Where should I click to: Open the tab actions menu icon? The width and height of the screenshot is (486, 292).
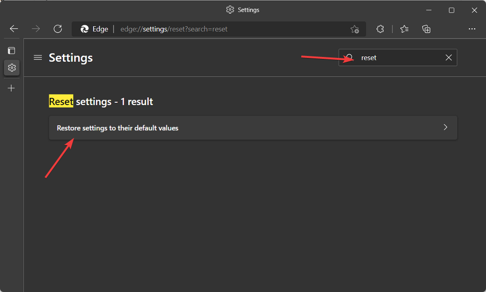point(12,51)
